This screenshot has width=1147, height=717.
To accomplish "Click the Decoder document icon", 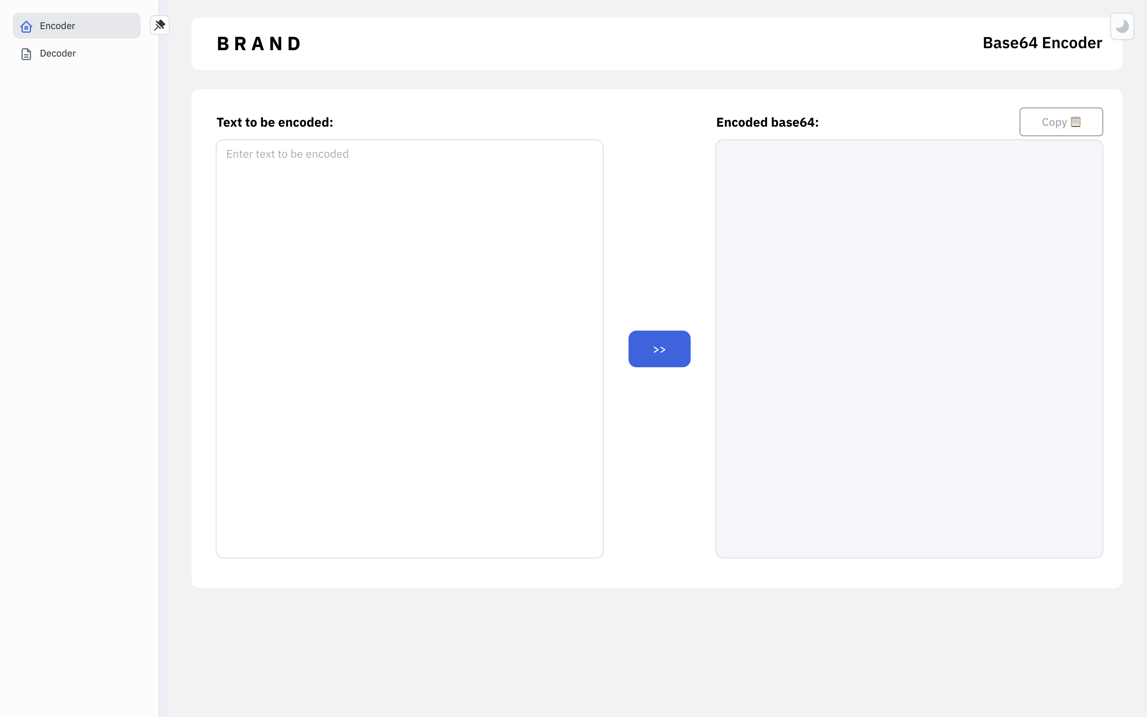I will point(27,54).
